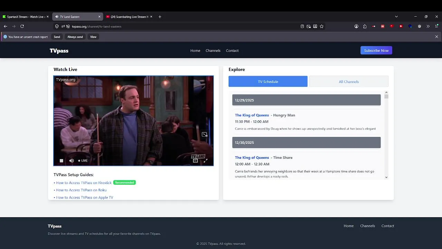Viewport: 442px width, 249px height.
Task: Close the Scambaiting Live Stream tab
Action: pyautogui.click(x=151, y=17)
